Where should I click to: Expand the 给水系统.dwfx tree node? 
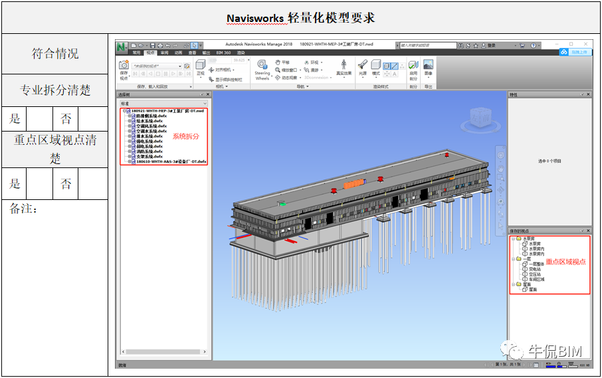pos(130,121)
